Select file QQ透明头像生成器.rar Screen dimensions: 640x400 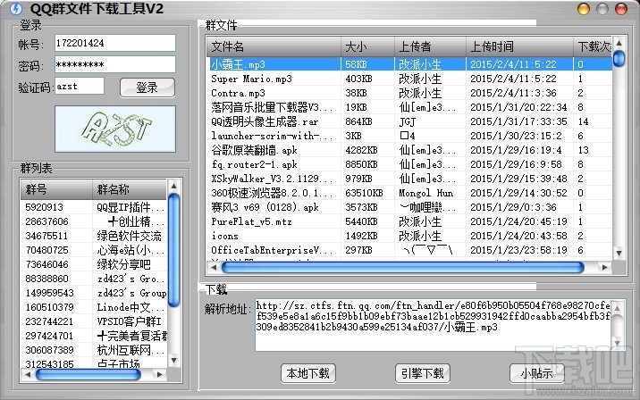pos(409,121)
